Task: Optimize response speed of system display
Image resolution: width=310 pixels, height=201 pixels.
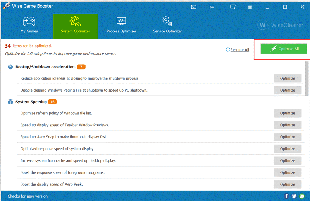Action: click(x=288, y=149)
